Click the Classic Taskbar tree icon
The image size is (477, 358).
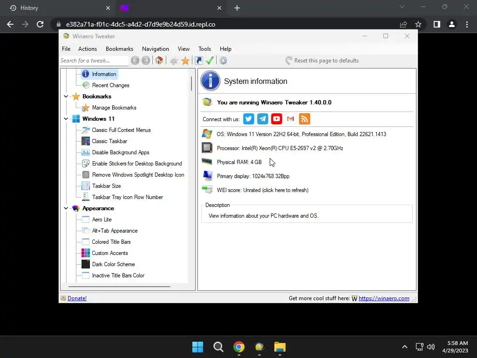click(x=86, y=141)
